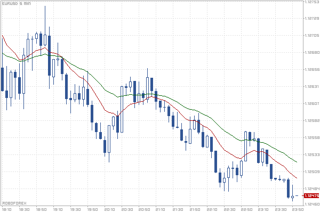The width and height of the screenshot is (320, 213).
Task: Select the 1.12729 price axis label
Action: click(x=312, y=18)
